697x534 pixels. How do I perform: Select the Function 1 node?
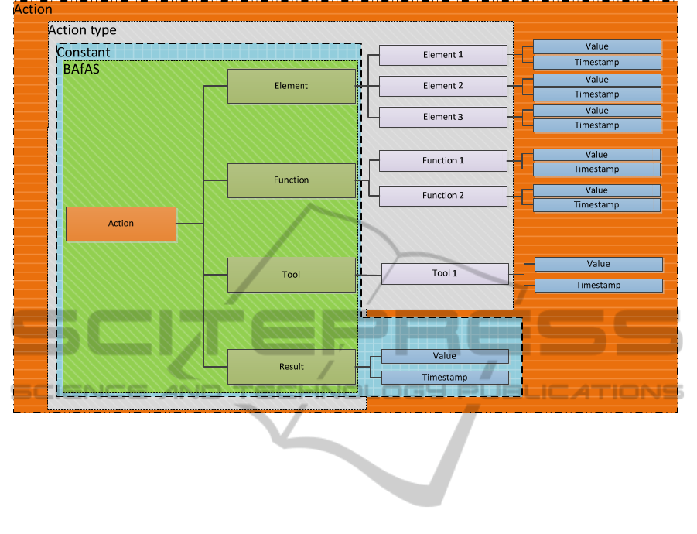click(x=442, y=161)
